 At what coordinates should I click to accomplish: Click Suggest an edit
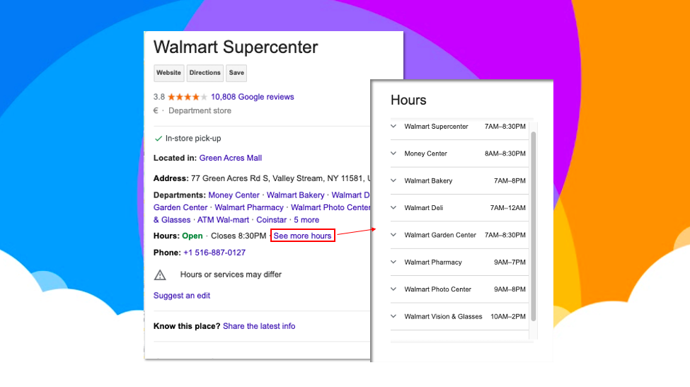[x=182, y=296]
